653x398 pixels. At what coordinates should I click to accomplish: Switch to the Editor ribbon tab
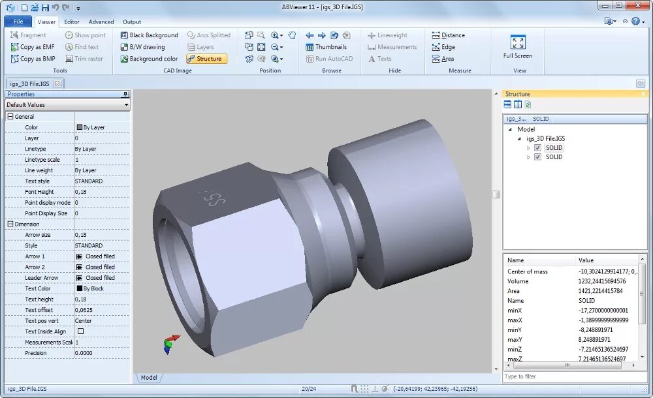point(72,22)
